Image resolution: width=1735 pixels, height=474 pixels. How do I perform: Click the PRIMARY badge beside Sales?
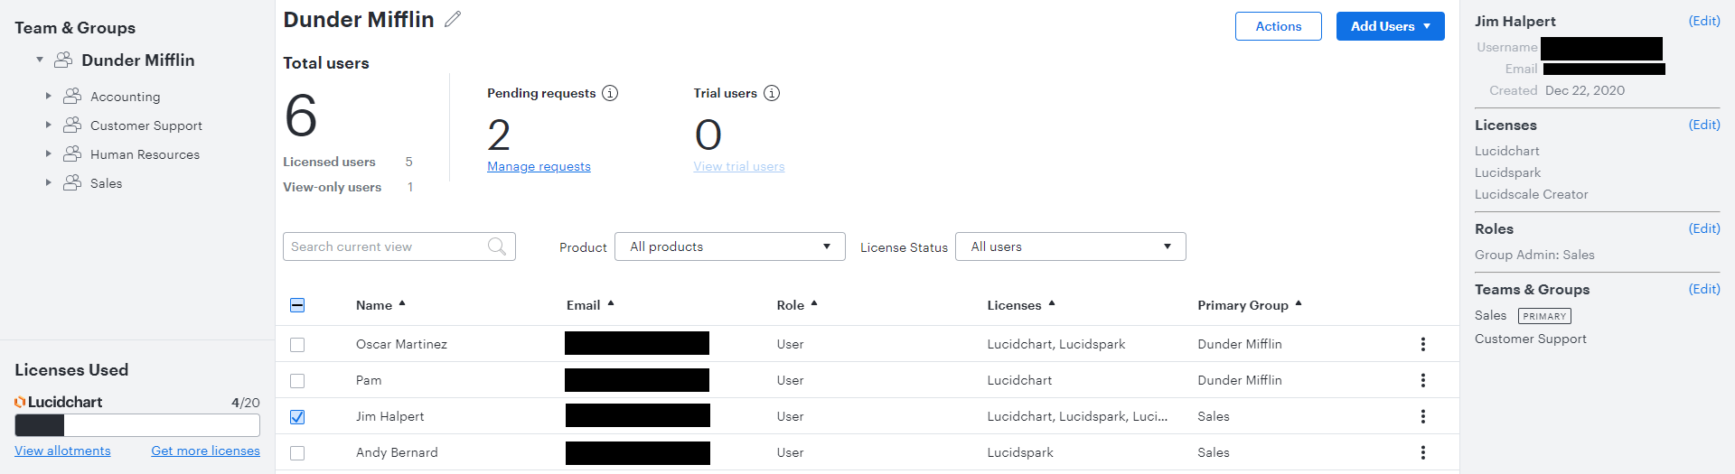pyautogui.click(x=1544, y=316)
